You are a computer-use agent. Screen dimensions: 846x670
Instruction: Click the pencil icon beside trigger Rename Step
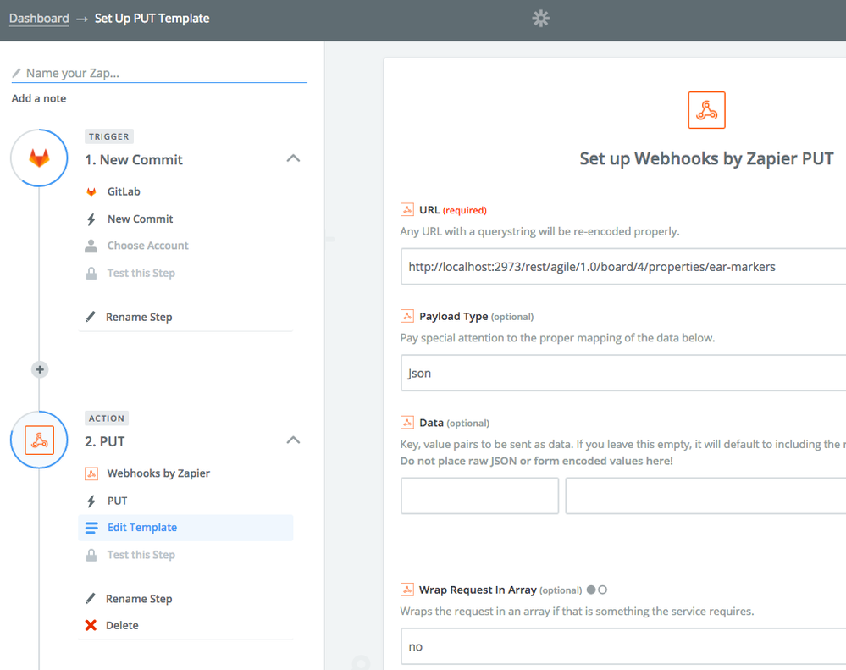point(91,317)
